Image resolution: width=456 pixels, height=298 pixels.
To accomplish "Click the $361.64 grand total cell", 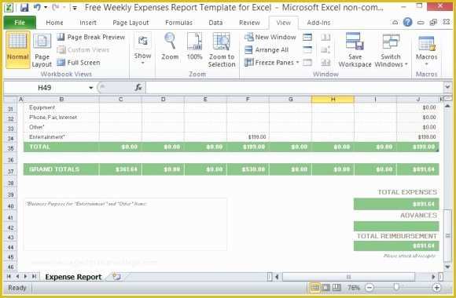I will [x=120, y=169].
